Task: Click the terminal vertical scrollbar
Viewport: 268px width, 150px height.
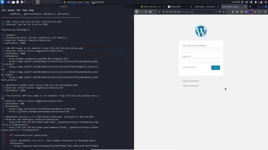Action: 133,17
